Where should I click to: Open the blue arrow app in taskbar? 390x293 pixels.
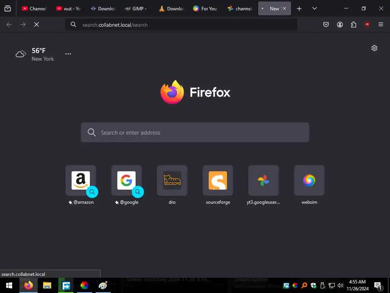[66, 285]
